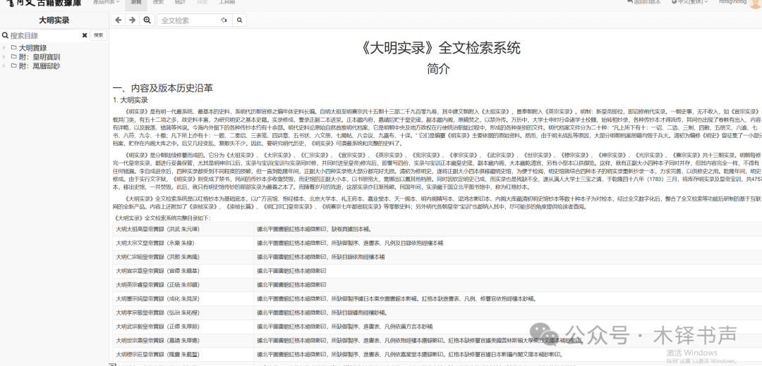Click the 返回旧版本 link
Screen dimensions: 762x366
pos(643,2)
